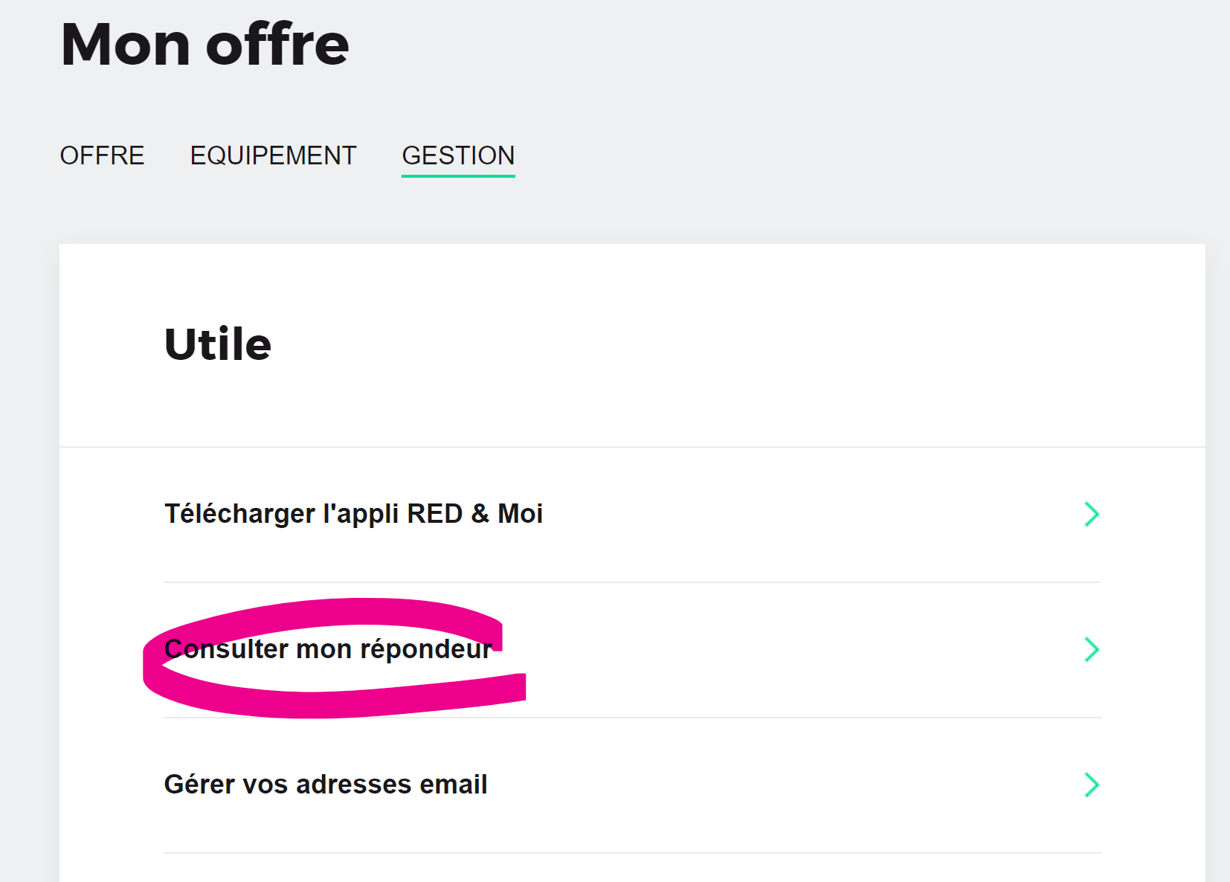Click green chevron on Télécharger l'appli row

click(1091, 514)
